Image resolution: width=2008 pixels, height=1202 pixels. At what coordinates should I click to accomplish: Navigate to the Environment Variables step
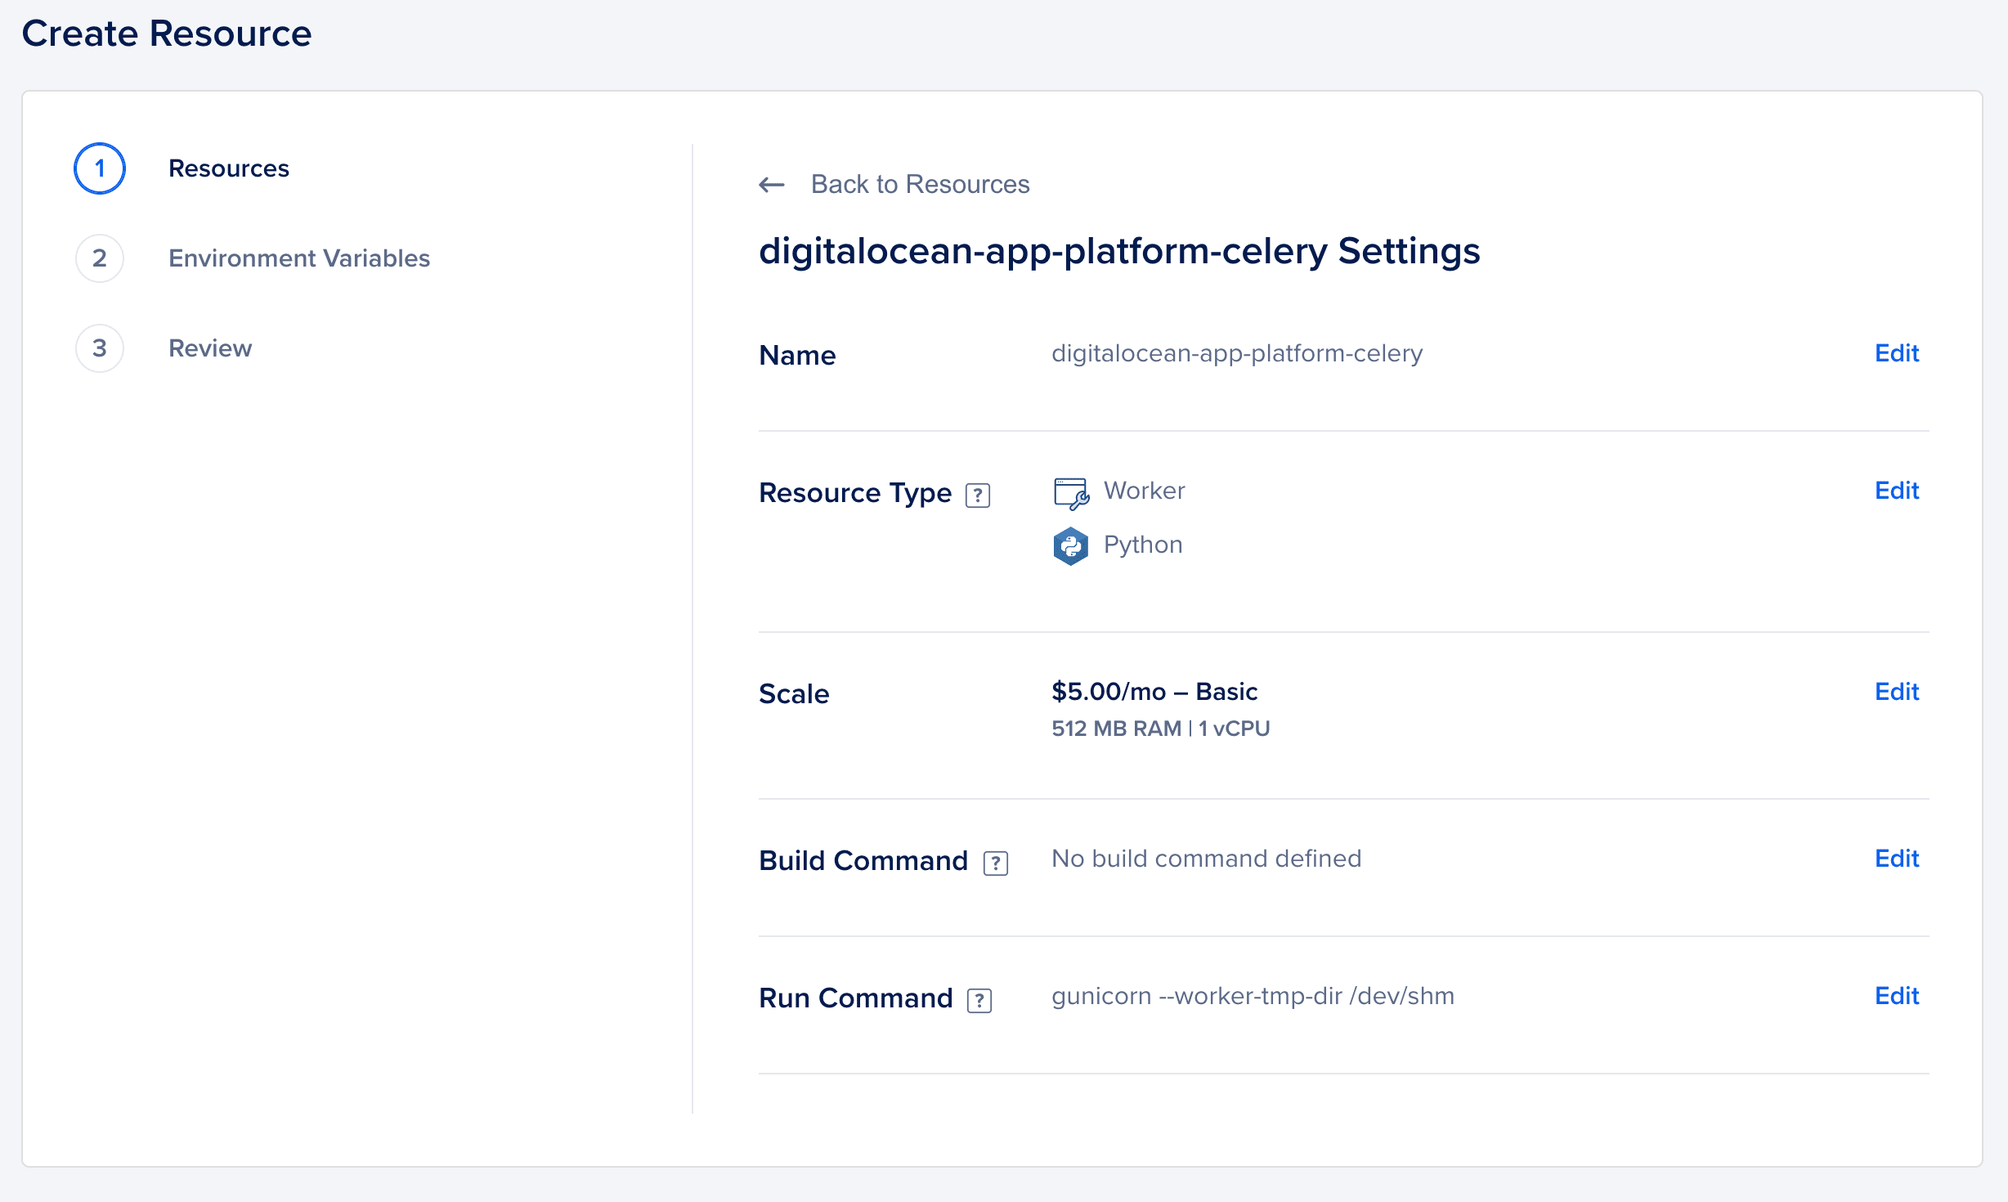click(299, 258)
